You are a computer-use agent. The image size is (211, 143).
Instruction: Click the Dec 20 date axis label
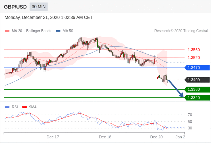(156, 137)
